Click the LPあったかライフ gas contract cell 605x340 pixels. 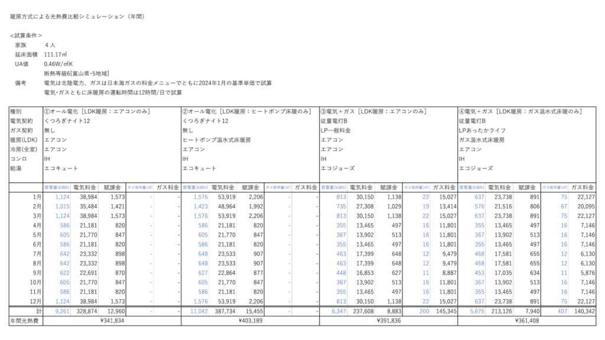coord(482,131)
